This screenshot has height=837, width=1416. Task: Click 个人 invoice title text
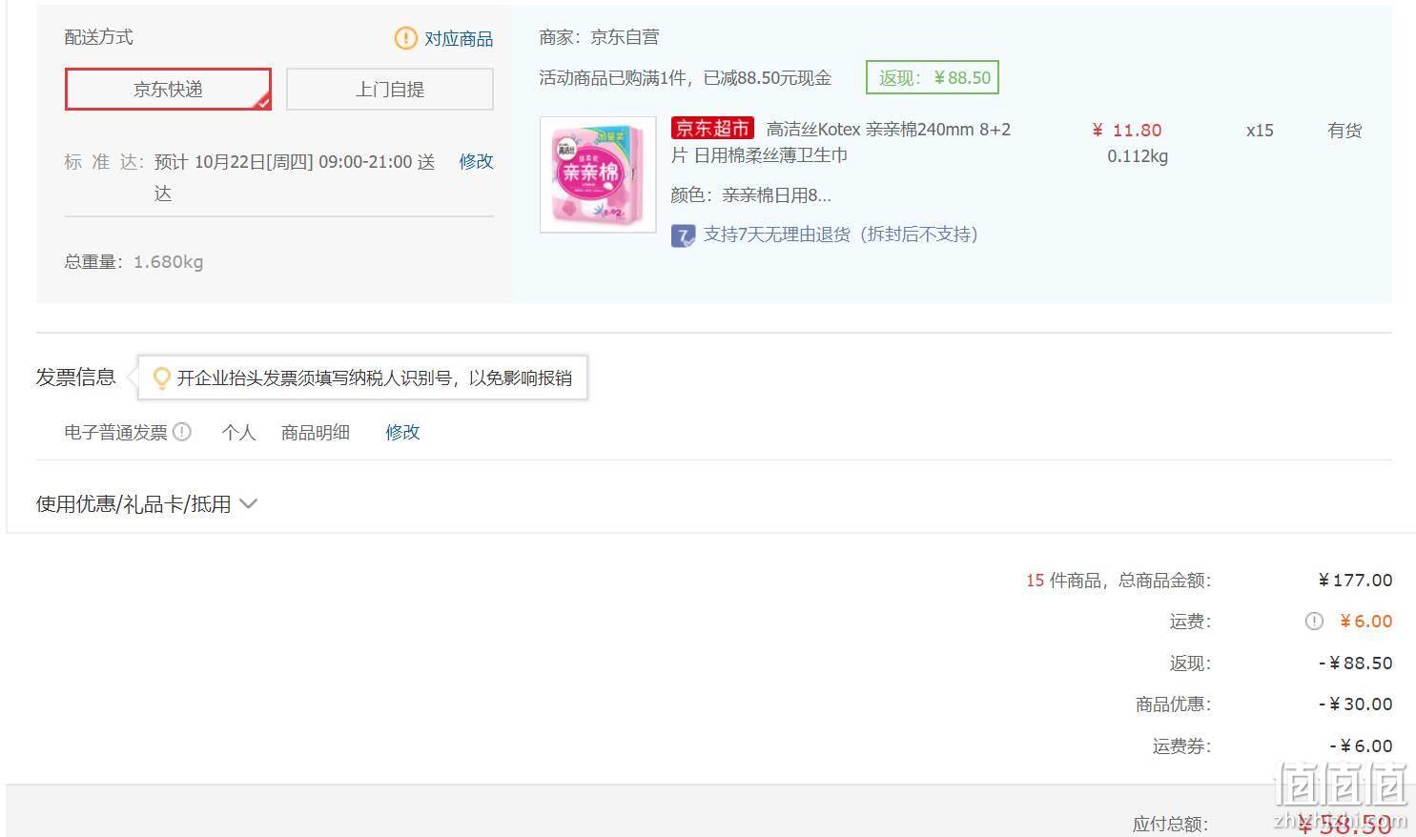[x=238, y=432]
